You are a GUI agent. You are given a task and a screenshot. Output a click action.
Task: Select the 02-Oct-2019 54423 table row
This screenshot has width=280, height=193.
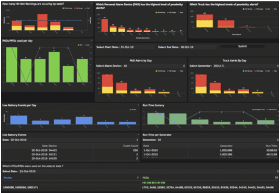tap(68, 149)
